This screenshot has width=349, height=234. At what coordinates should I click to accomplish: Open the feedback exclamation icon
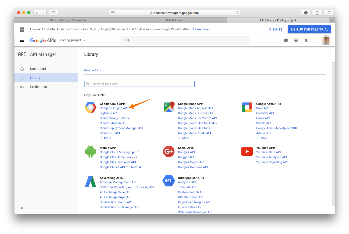(286, 40)
